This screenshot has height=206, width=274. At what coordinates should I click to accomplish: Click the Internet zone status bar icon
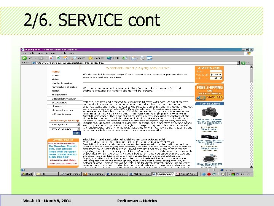(222, 170)
